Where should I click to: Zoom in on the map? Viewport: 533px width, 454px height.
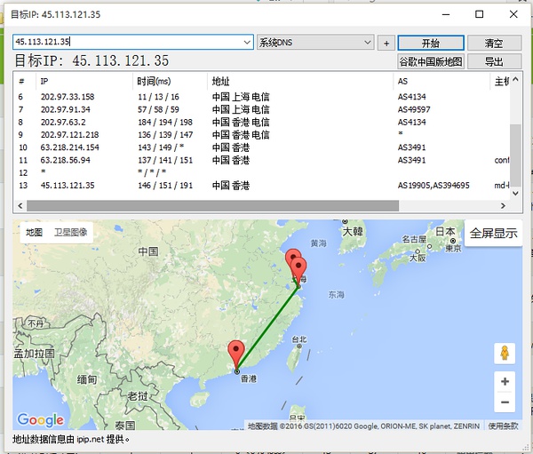505,381
